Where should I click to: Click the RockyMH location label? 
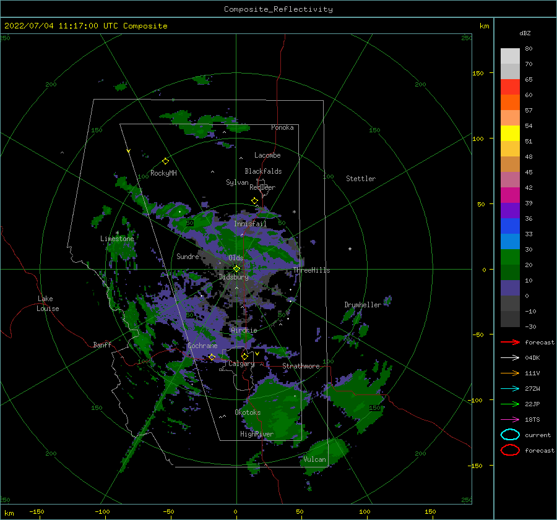pos(163,173)
